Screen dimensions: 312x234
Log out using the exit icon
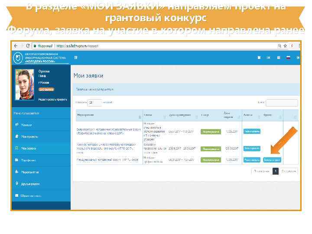click(x=298, y=58)
